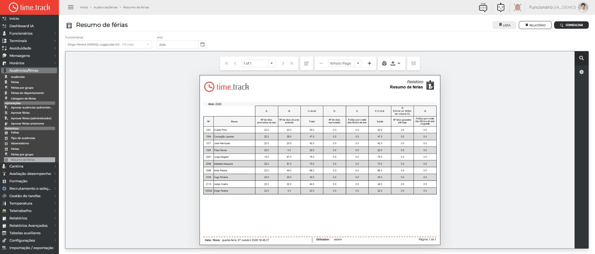Click the RELATÓRIO button
Image resolution: width=595 pixels, height=254 pixels.
coord(535,25)
